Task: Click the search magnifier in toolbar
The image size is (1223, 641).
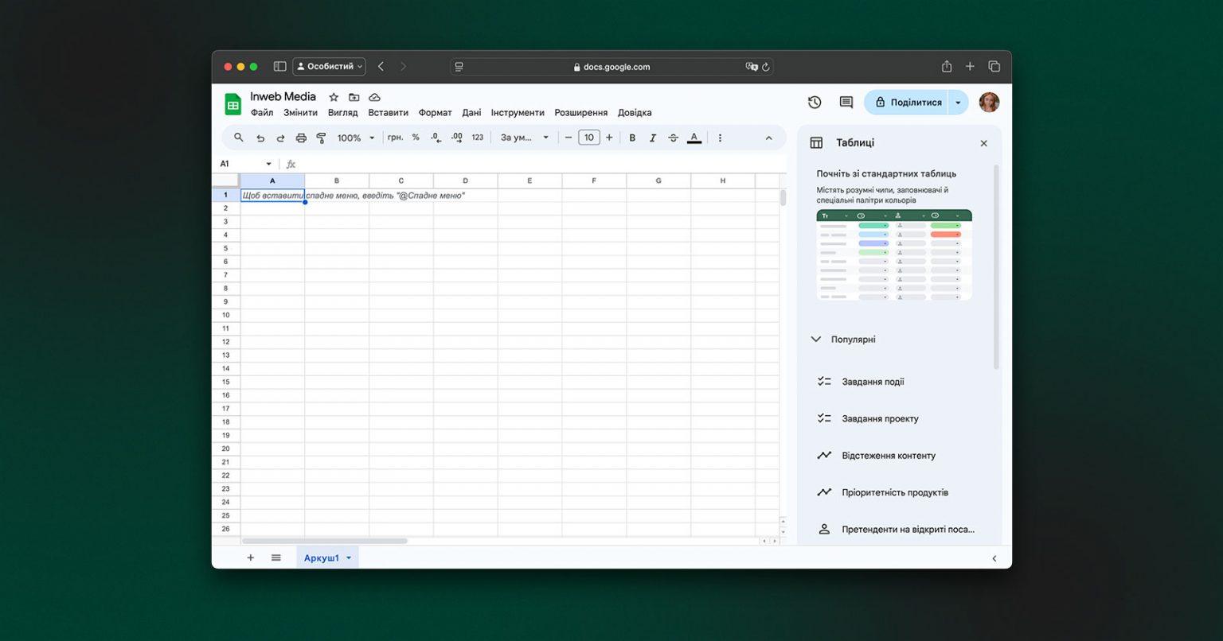Action: 238,138
